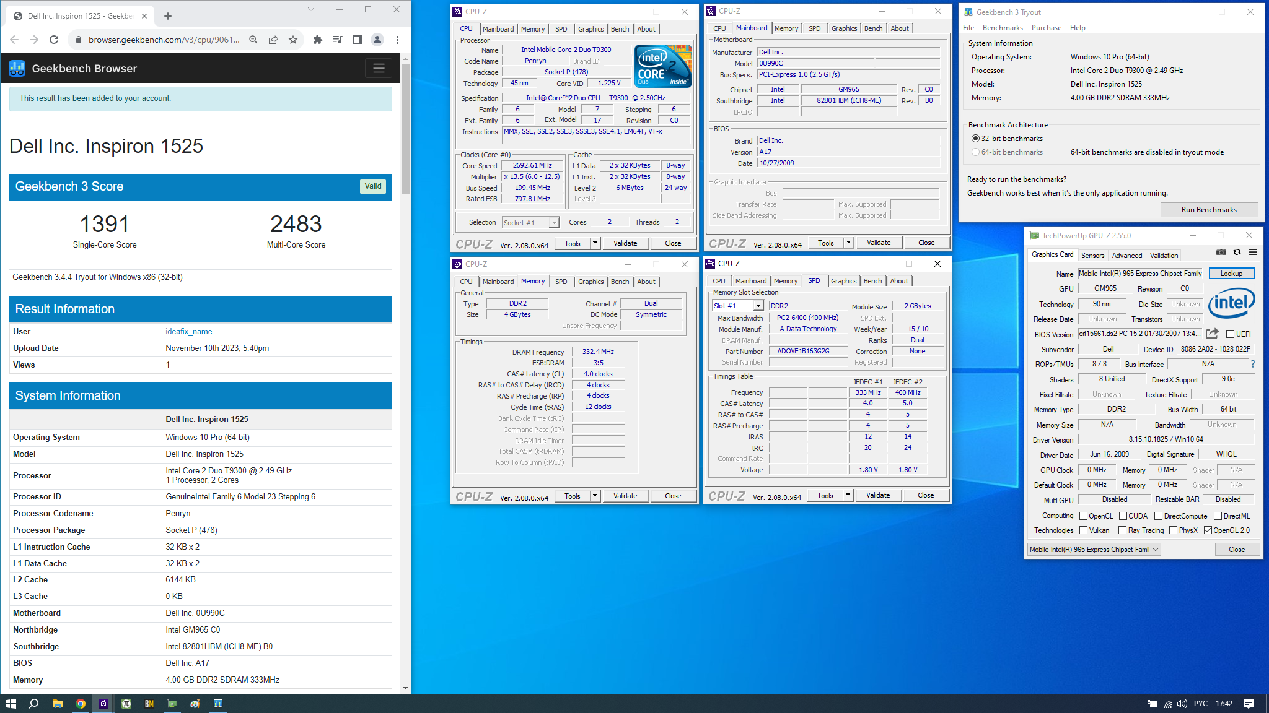Toggle the CUDA checkbox in GPU-Z
This screenshot has height=713, width=1269.
[x=1123, y=516]
